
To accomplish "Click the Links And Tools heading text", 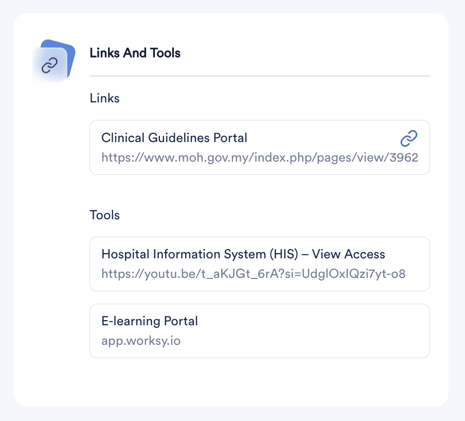I will coord(135,53).
